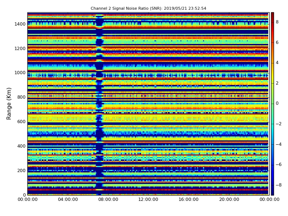
Task: Click the colorbar value −4 label
Action: coord(279,144)
